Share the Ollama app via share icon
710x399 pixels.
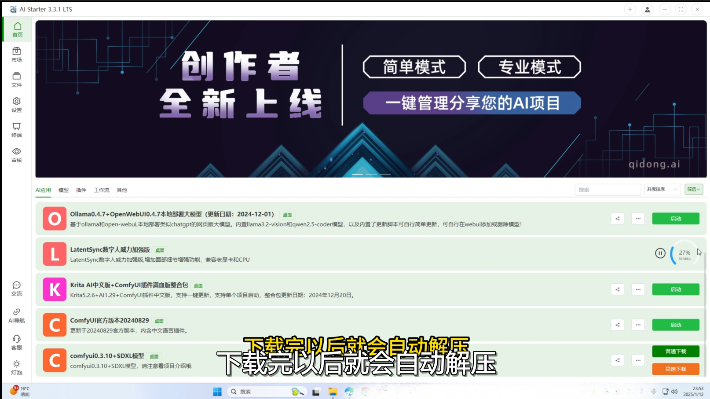coord(617,219)
